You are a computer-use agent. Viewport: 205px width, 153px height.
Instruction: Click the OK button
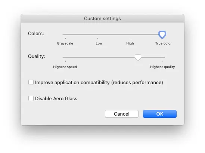[x=160, y=114]
